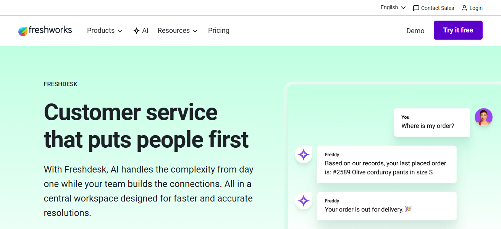This screenshot has width=501, height=229.
Task: Click the FRESHDESK label above the headline
Action: pos(60,84)
